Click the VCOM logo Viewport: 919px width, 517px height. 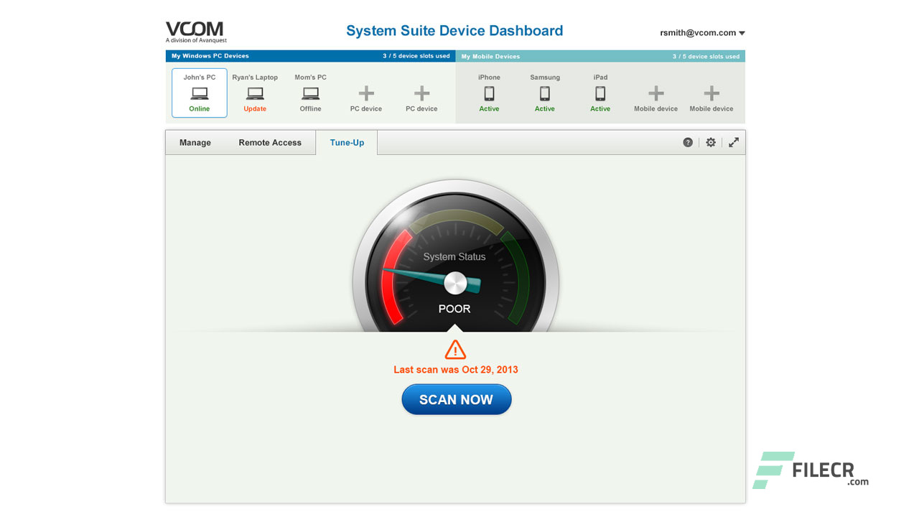(x=196, y=32)
